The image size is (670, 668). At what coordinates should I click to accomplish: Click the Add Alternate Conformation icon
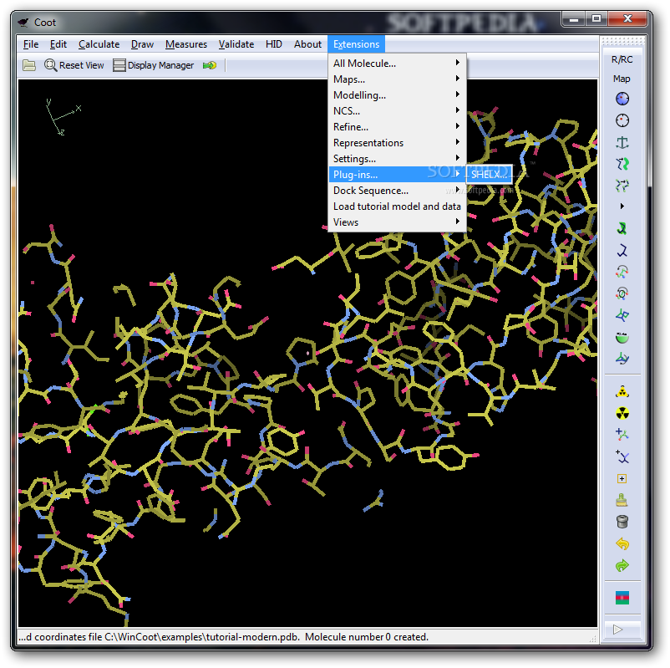pyautogui.click(x=622, y=456)
